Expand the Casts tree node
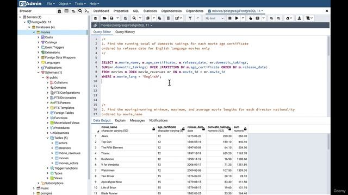348x195 pixels. (x=39, y=37)
